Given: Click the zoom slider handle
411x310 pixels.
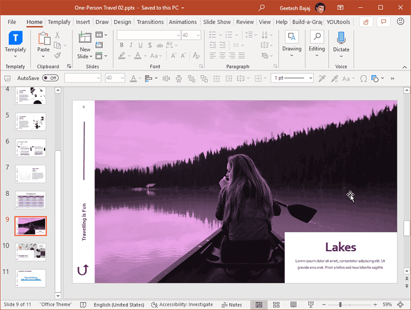Looking at the screenshot, I should pyautogui.click(x=340, y=305).
